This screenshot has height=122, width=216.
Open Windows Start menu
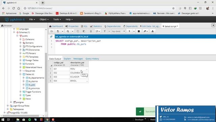(3, 120)
